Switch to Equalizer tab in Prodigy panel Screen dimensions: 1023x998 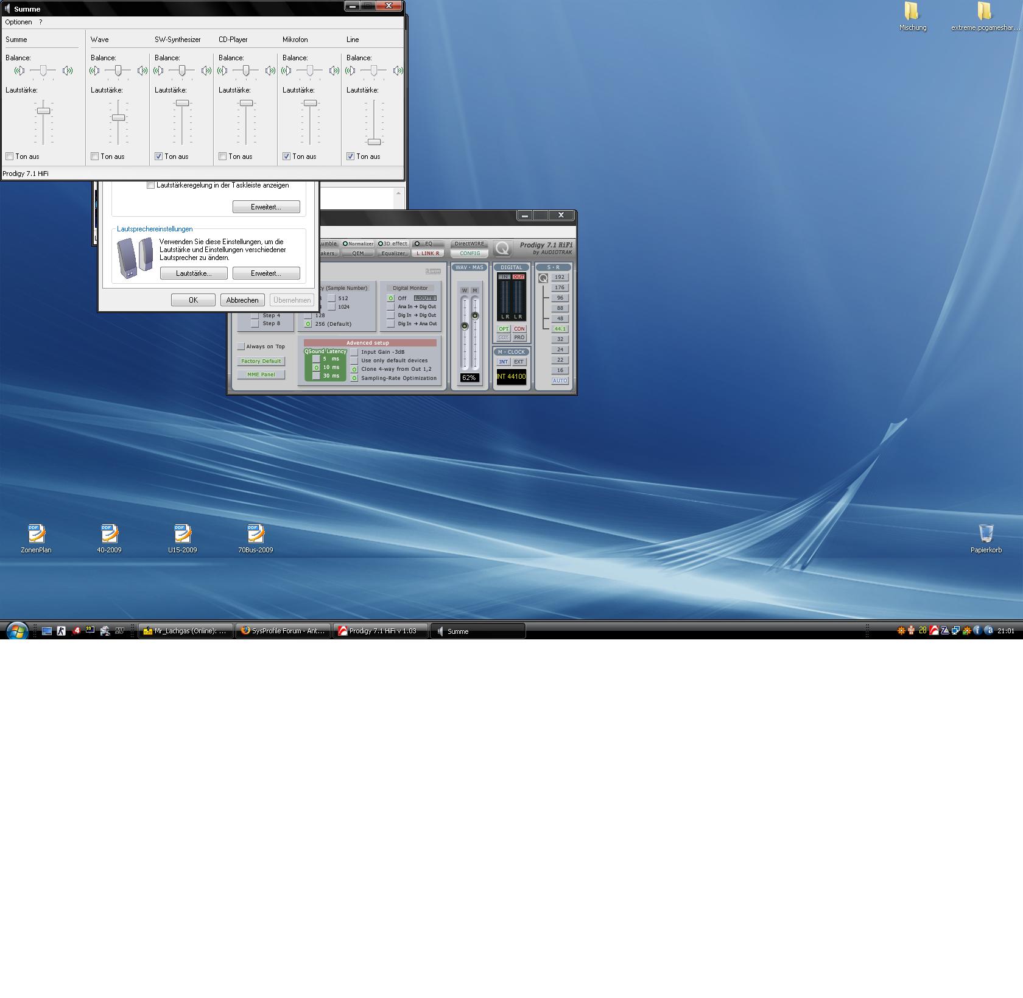click(393, 253)
